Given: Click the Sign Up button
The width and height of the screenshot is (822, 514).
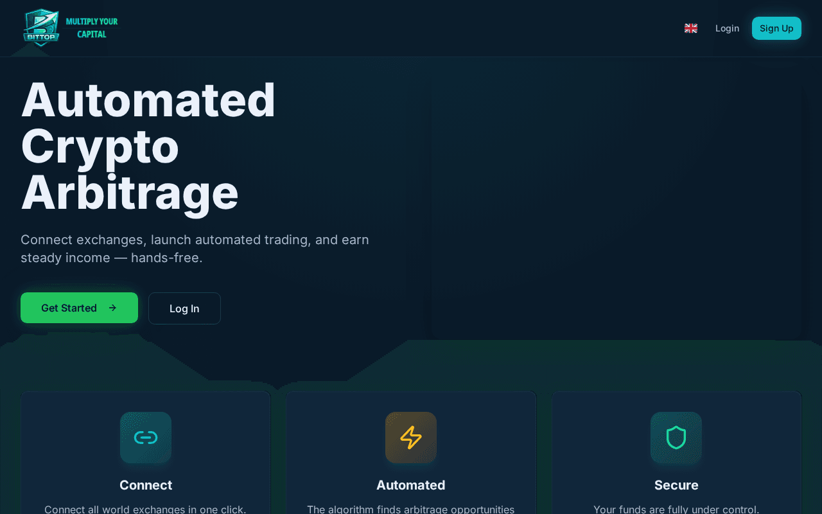Looking at the screenshot, I should (x=776, y=28).
